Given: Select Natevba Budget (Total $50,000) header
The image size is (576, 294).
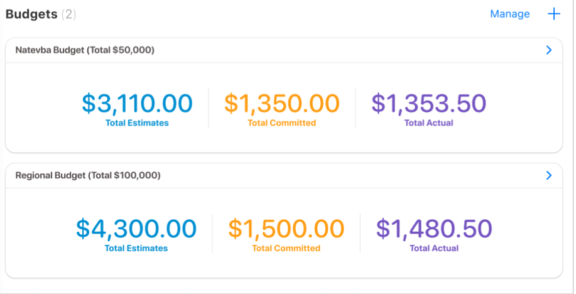Looking at the screenshot, I should click(85, 50).
